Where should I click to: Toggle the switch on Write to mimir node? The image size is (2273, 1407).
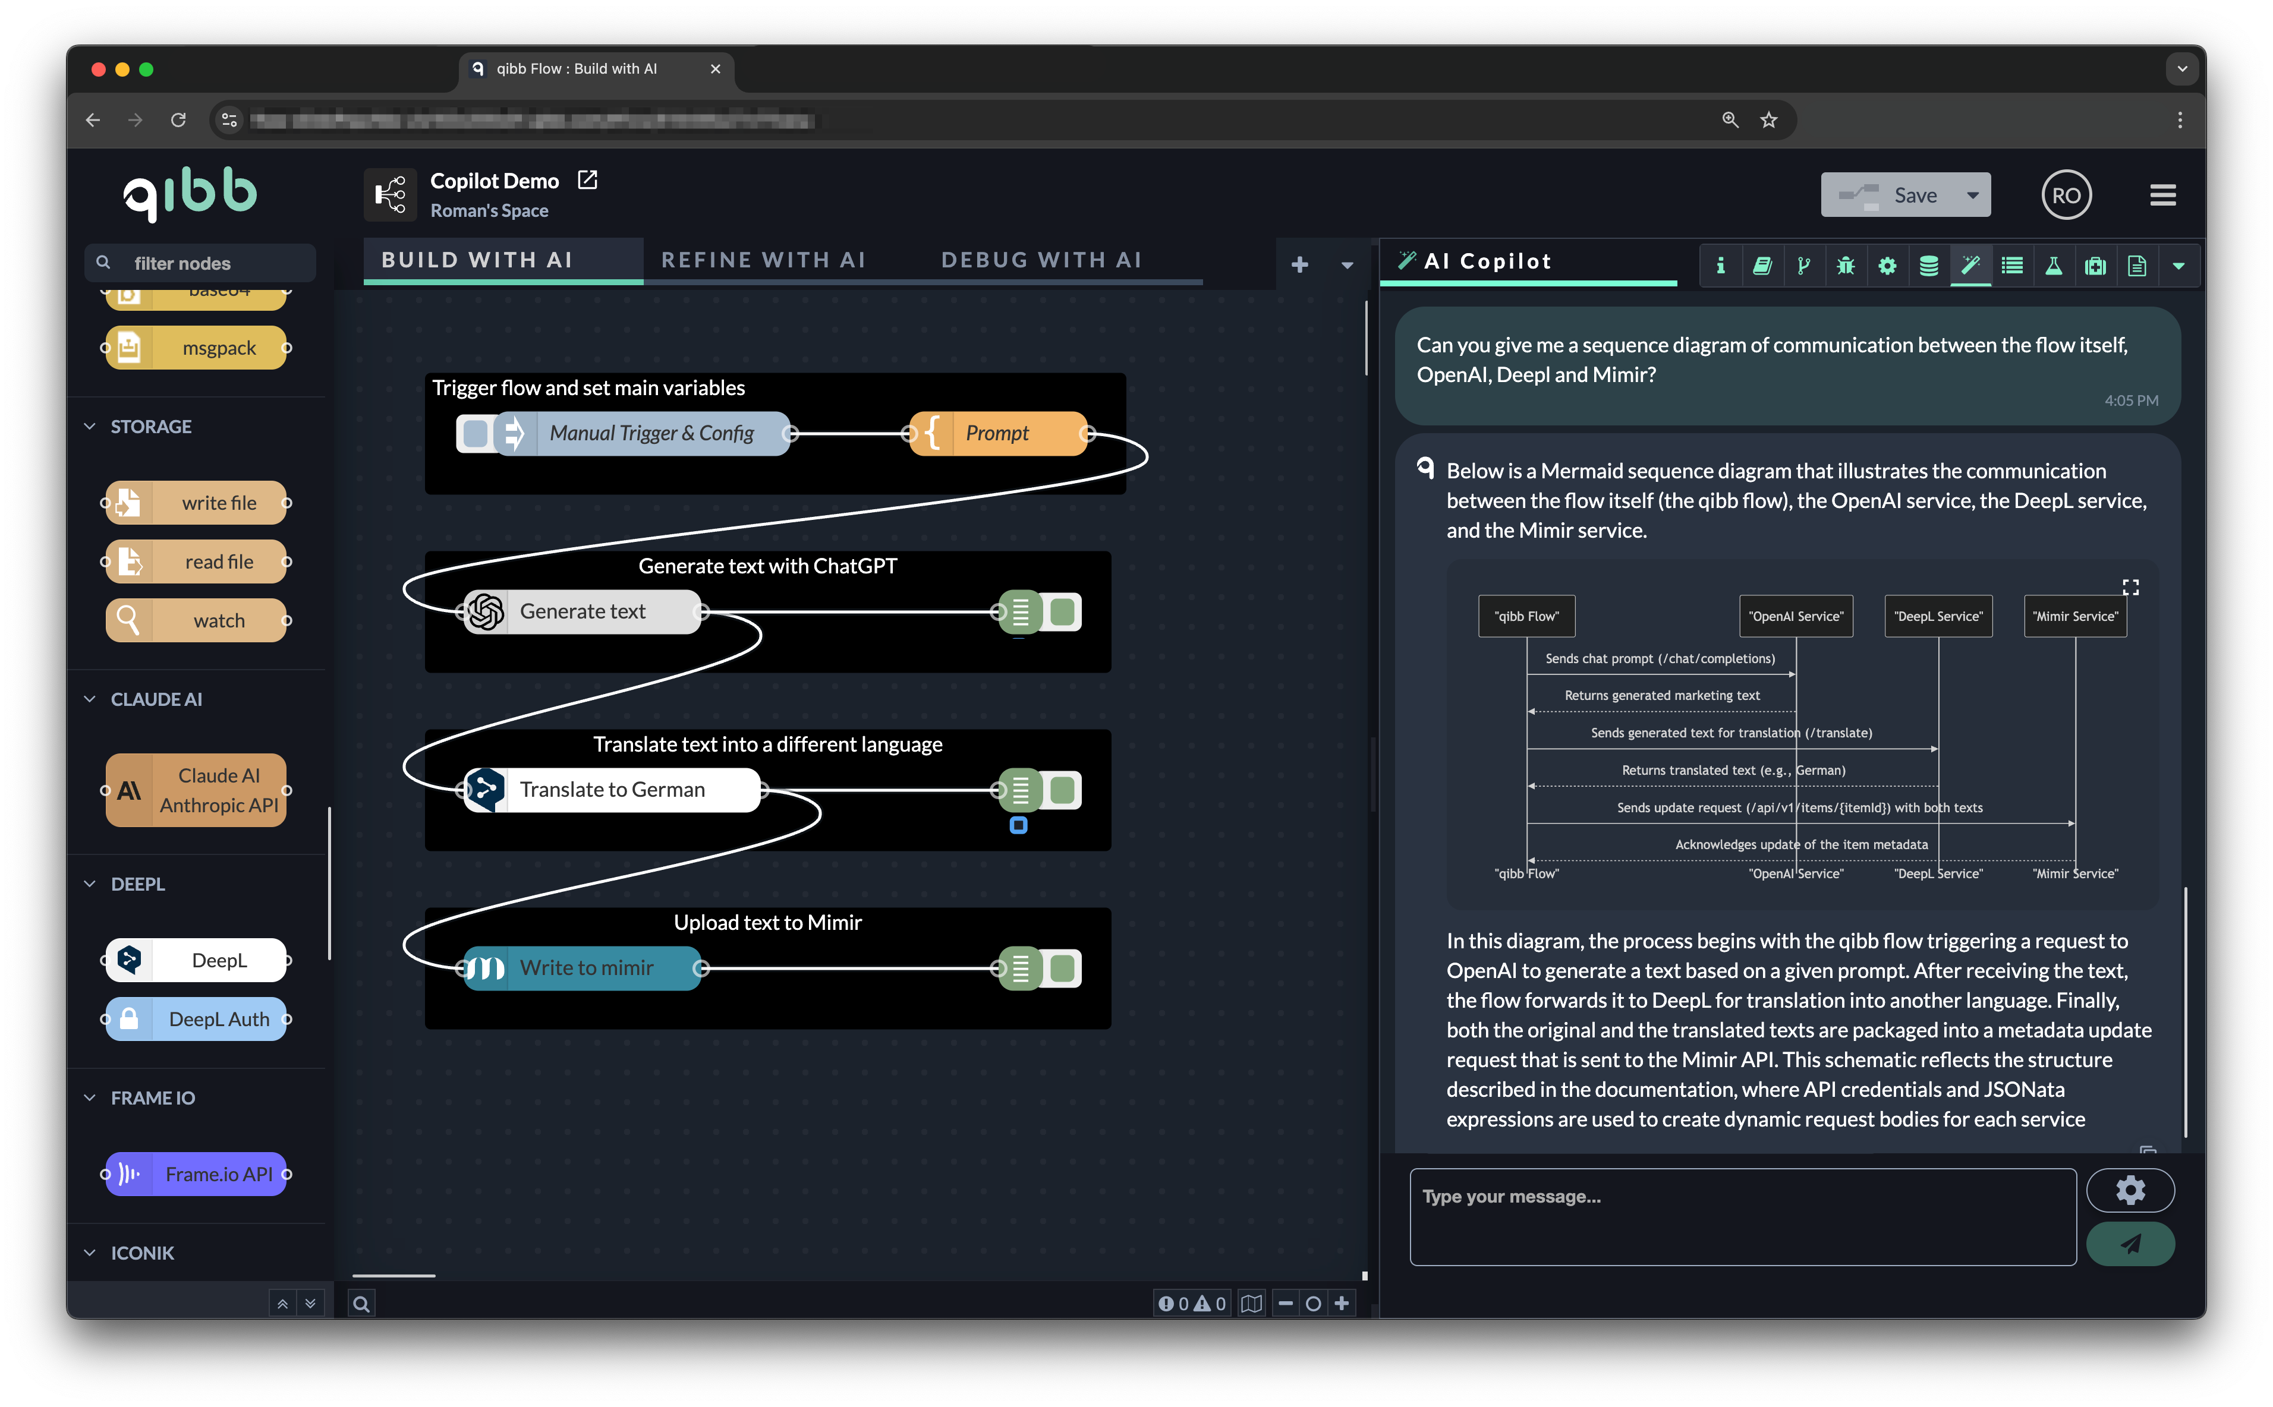1062,968
